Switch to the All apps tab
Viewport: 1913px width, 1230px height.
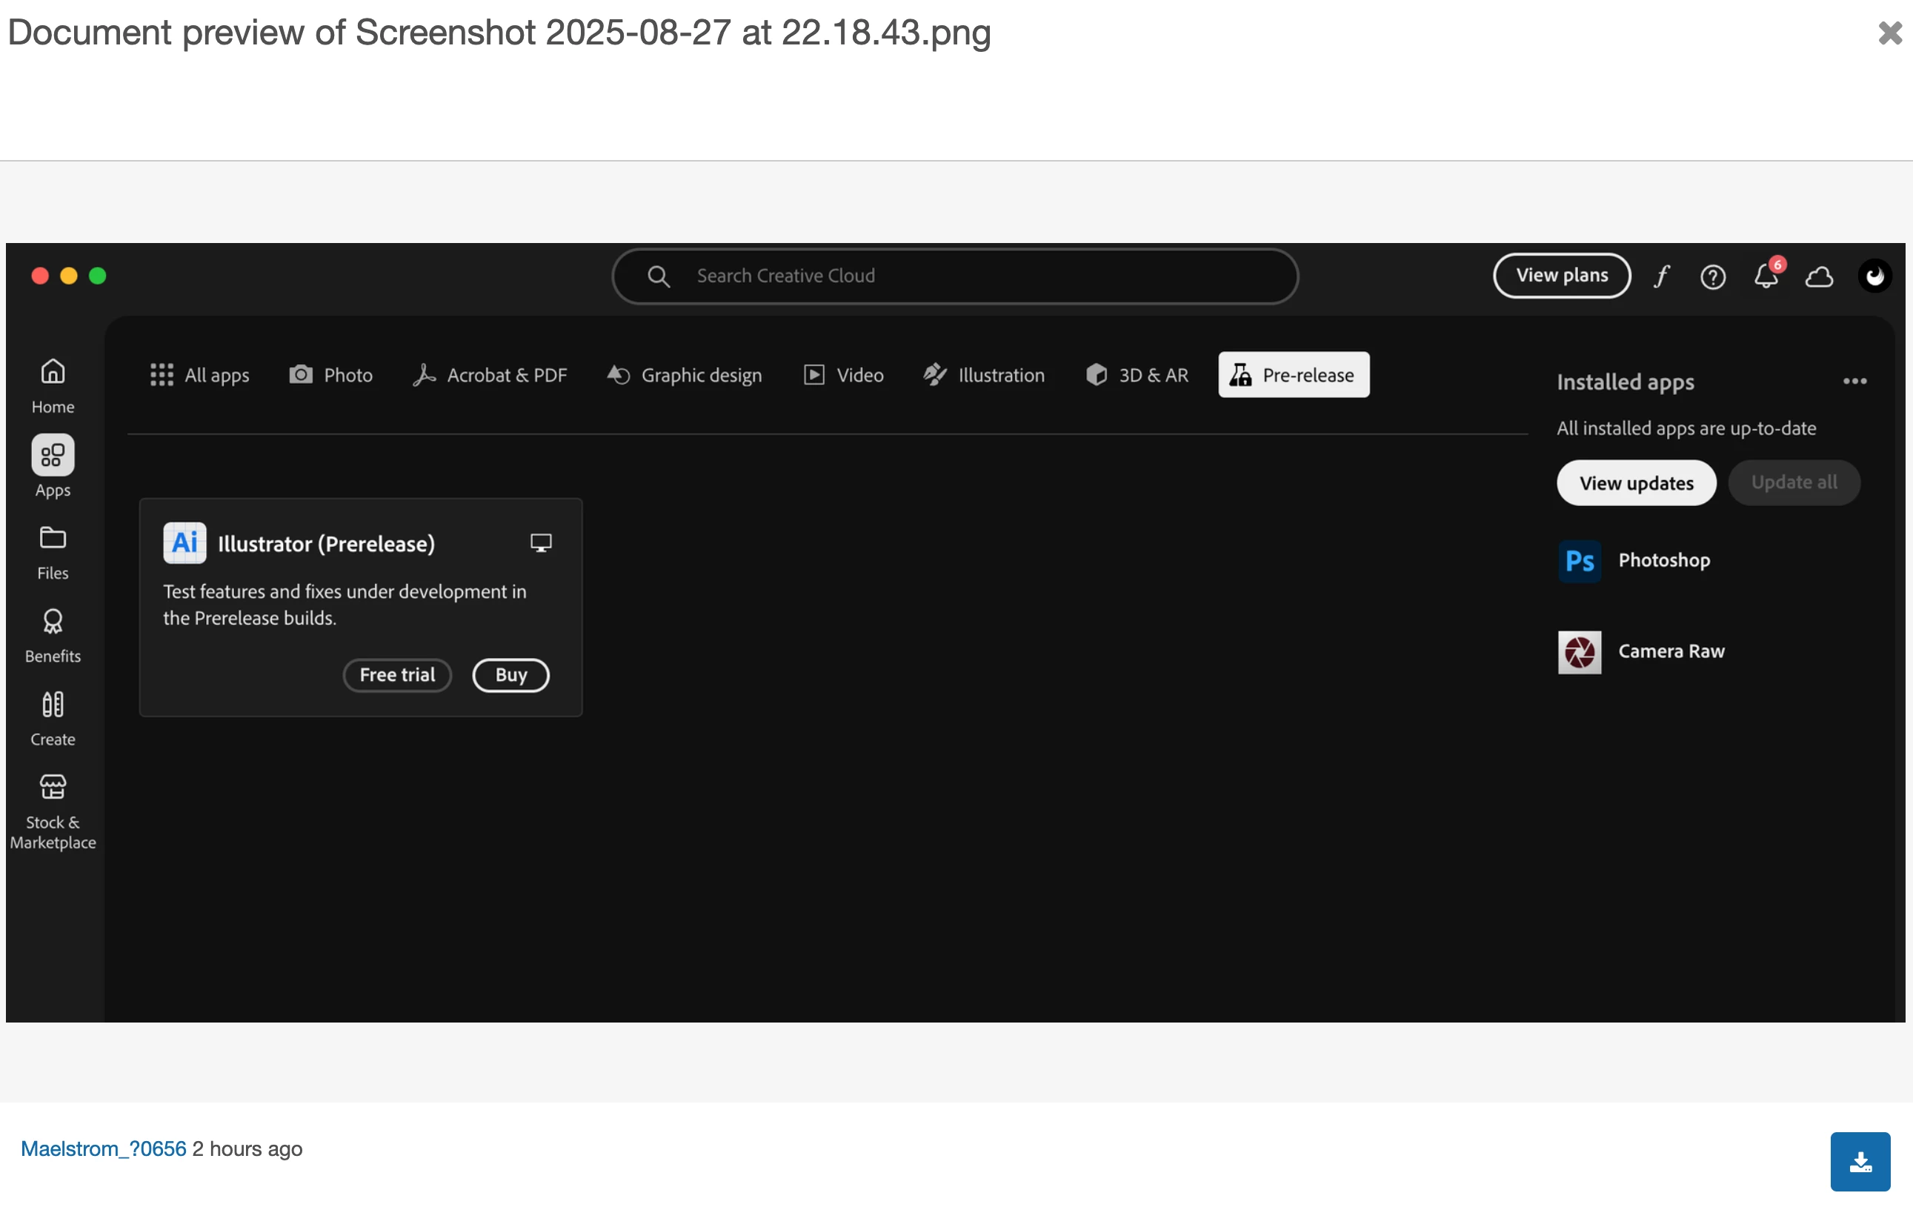(199, 375)
